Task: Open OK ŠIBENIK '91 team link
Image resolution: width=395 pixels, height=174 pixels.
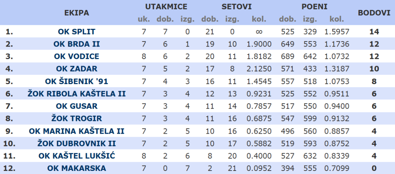Action: [x=76, y=81]
